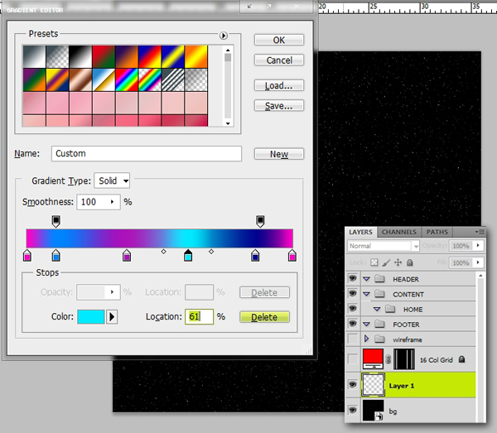Expand the wireframe group triangle
497x433 pixels.
(x=367, y=339)
